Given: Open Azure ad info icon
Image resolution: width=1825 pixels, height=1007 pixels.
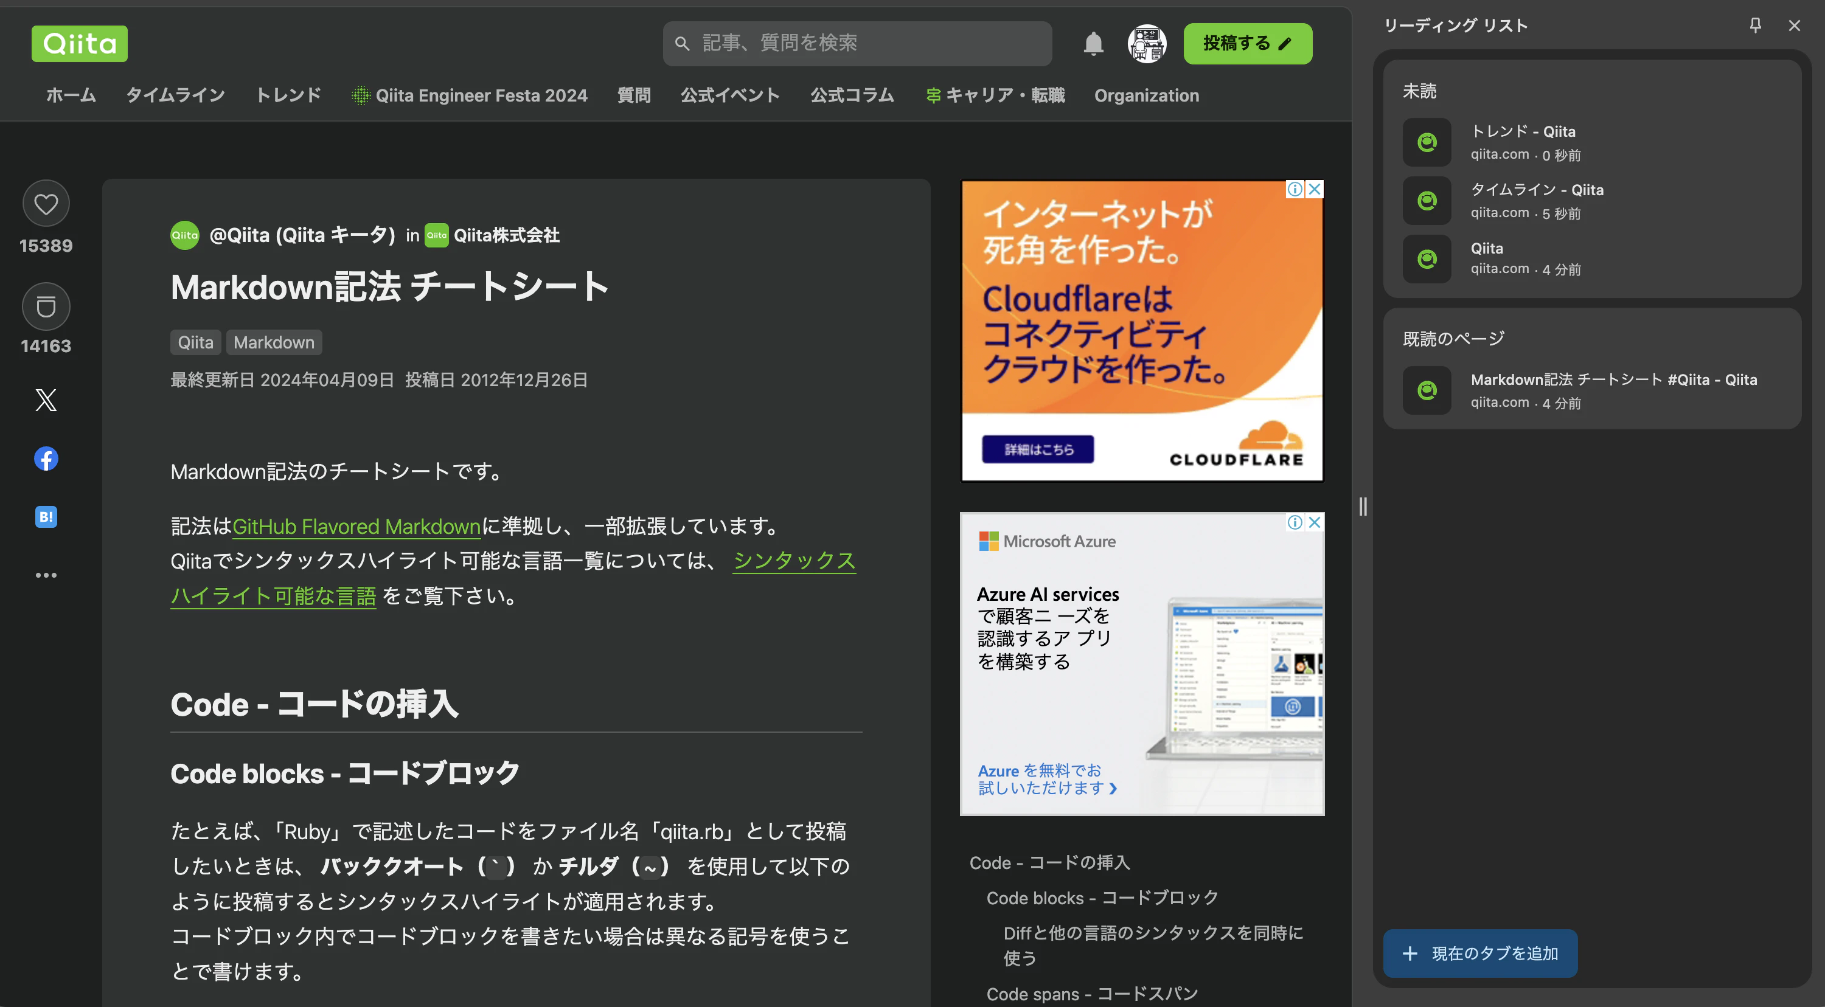Looking at the screenshot, I should coord(1295,522).
